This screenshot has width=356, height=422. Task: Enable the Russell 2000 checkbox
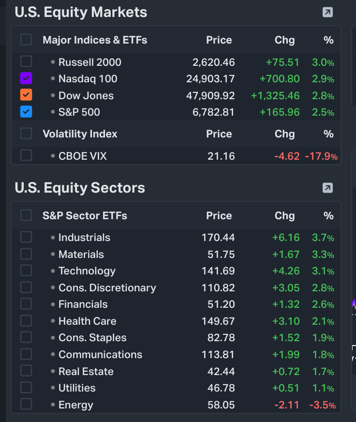(x=26, y=61)
